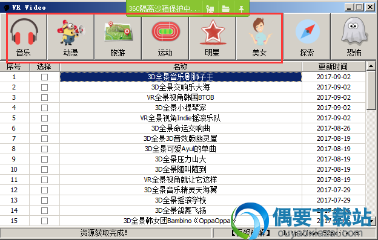
Task: Tick the checkbox in row 13
Action: (44, 200)
